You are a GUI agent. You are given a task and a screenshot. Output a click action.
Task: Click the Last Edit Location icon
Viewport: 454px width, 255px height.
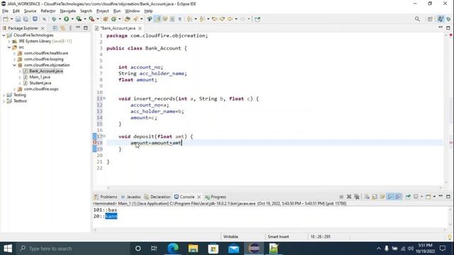click(x=214, y=19)
